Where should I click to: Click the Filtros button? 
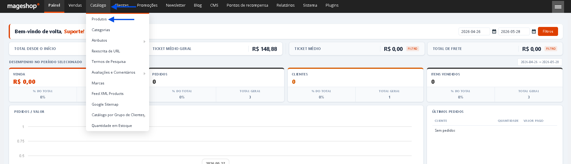(x=548, y=31)
